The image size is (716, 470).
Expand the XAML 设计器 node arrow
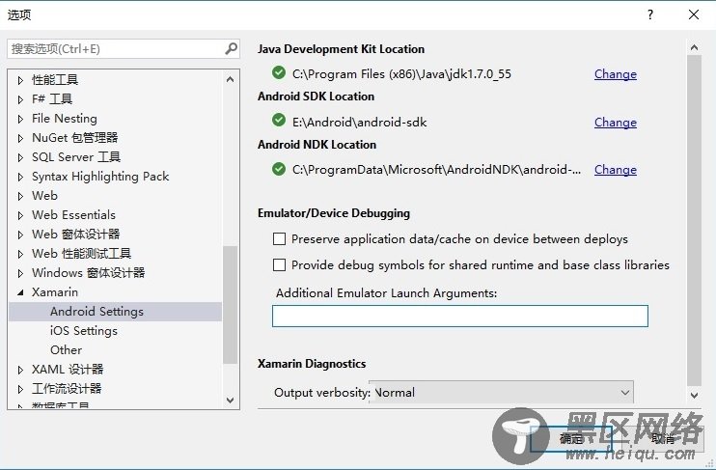(x=20, y=370)
